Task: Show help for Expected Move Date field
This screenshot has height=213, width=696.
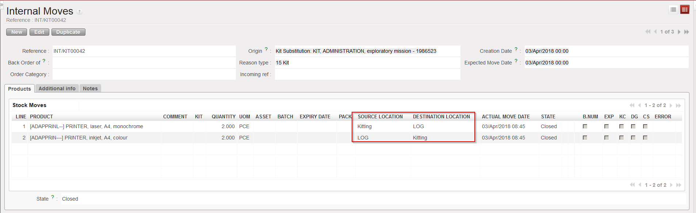Action: pyautogui.click(x=516, y=61)
